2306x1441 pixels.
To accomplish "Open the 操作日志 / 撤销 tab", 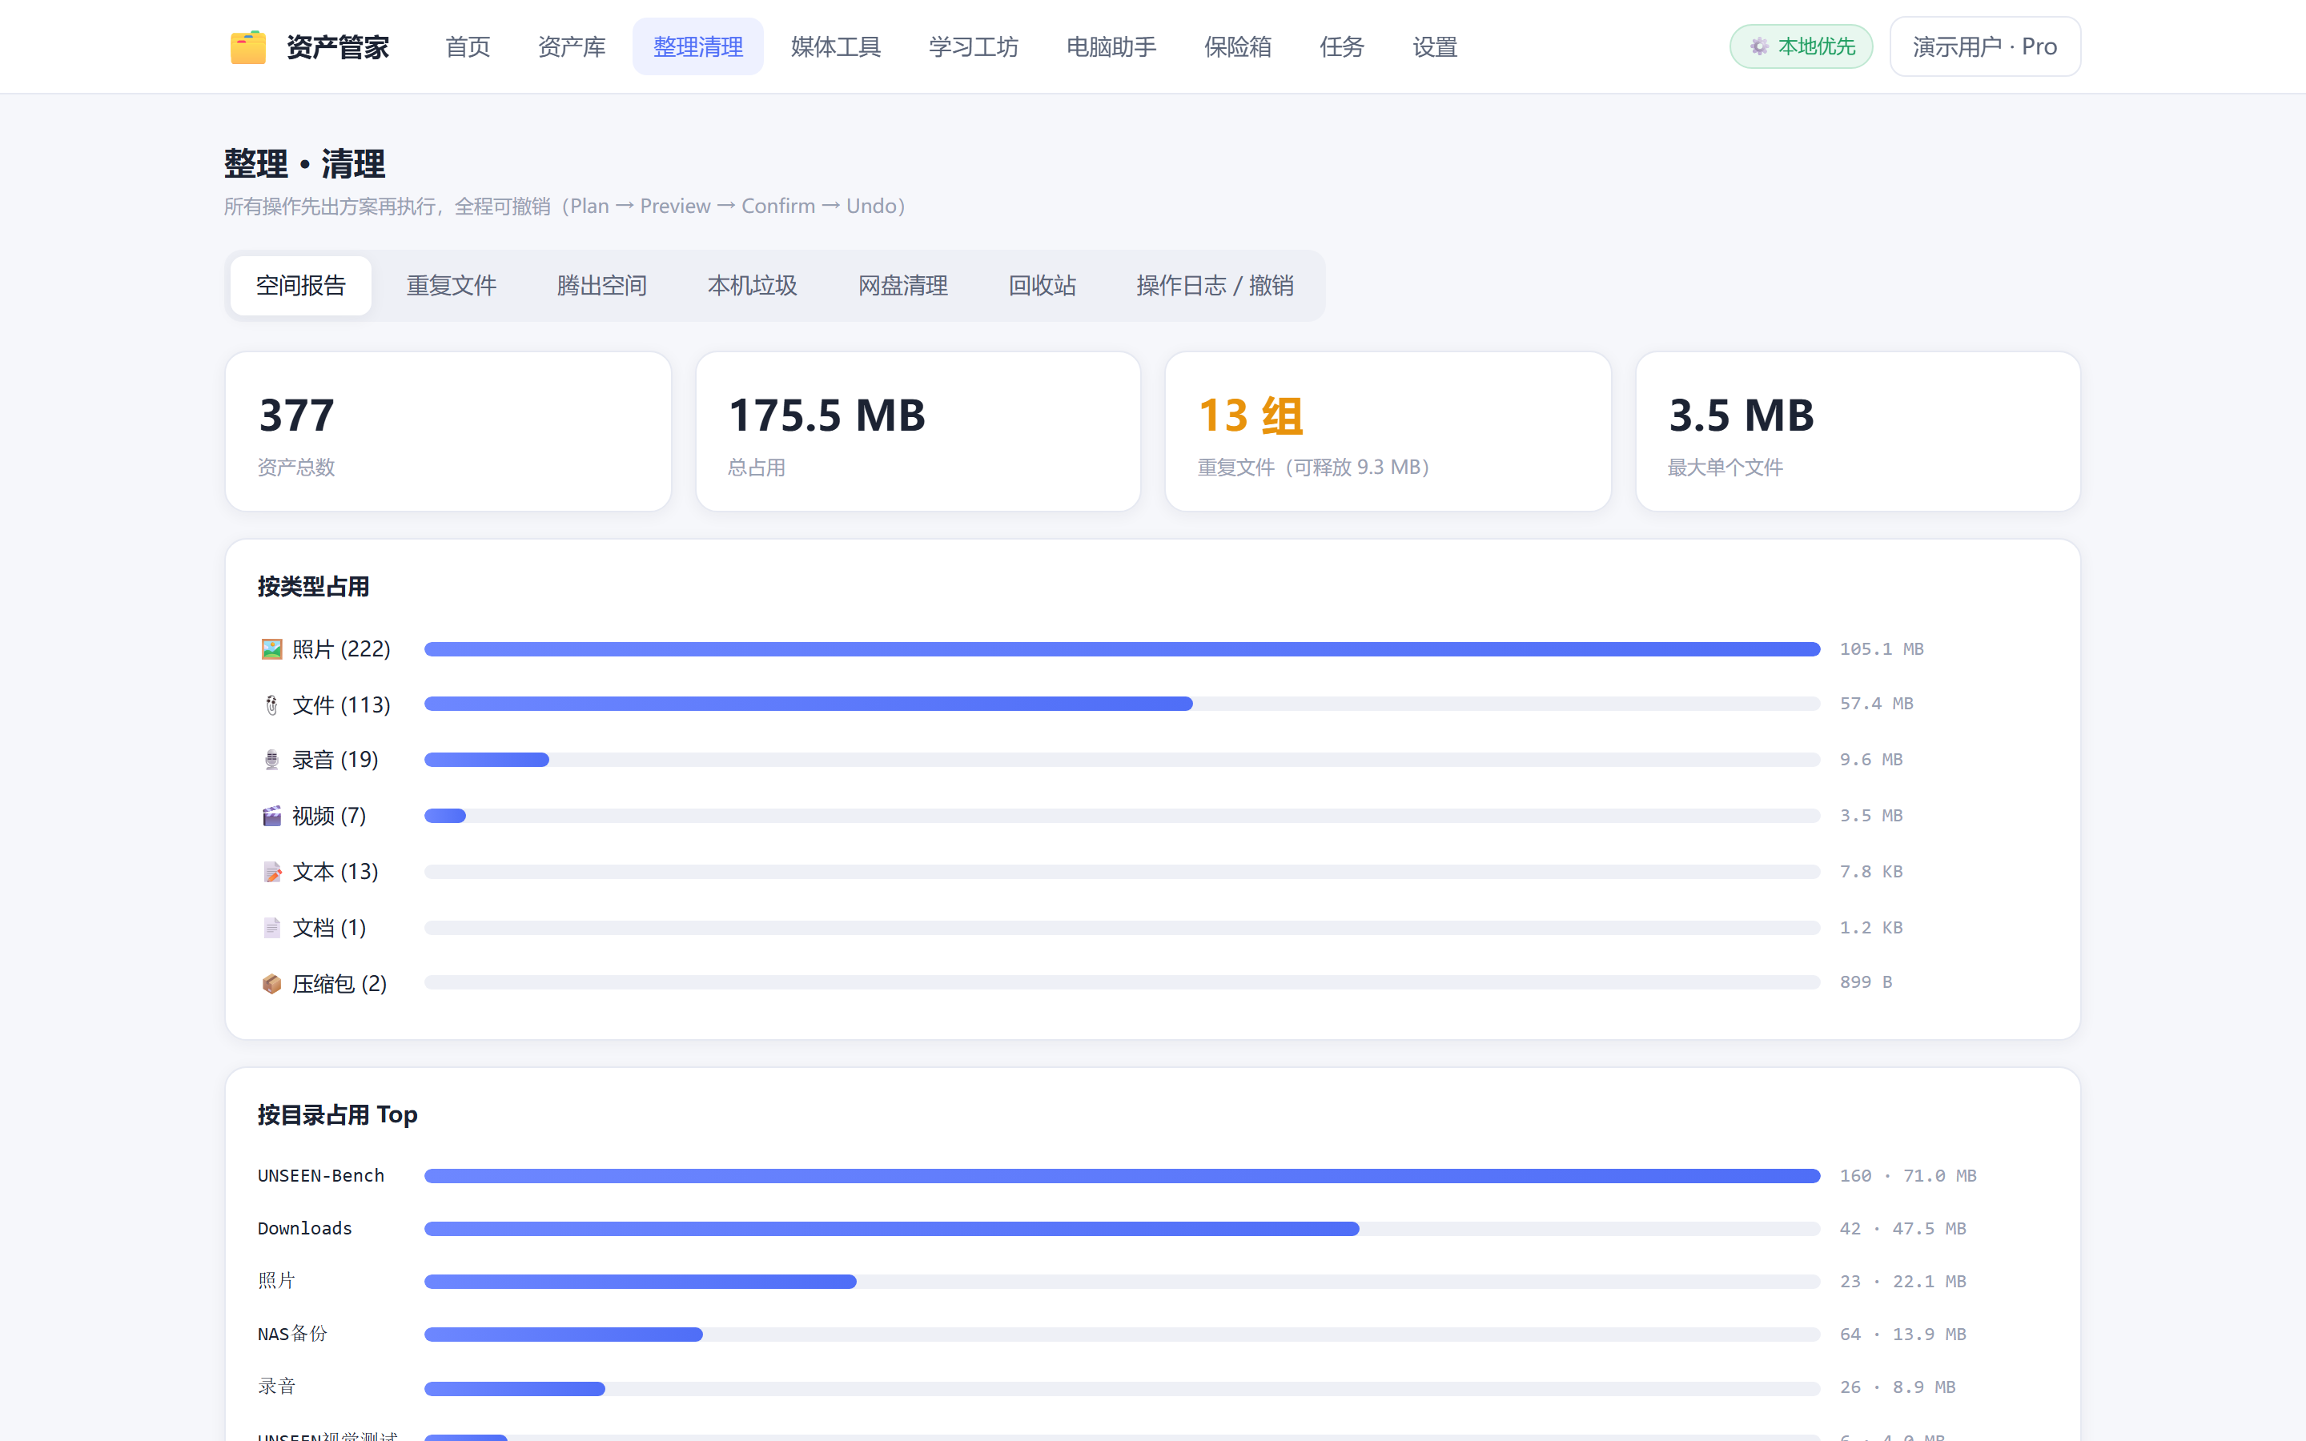I will click(x=1215, y=286).
